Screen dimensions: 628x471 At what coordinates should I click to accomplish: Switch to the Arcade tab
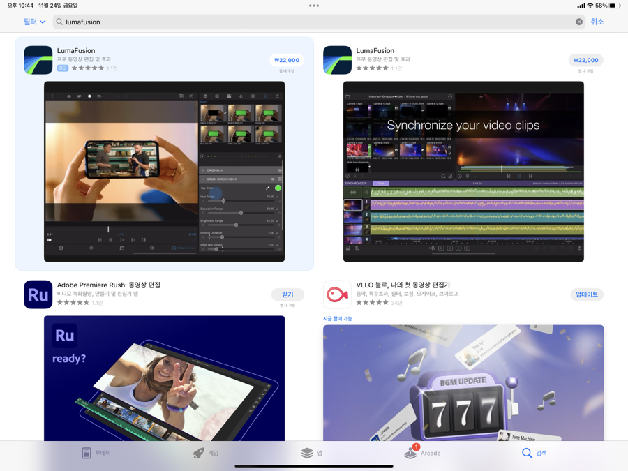(422, 453)
